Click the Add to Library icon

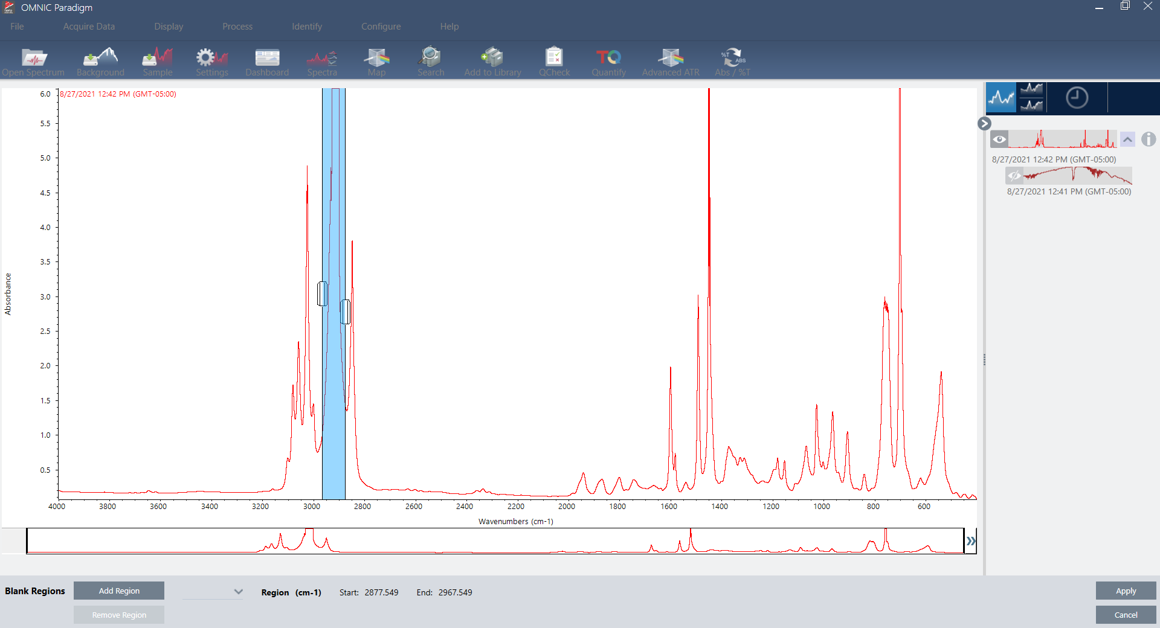[492, 58]
